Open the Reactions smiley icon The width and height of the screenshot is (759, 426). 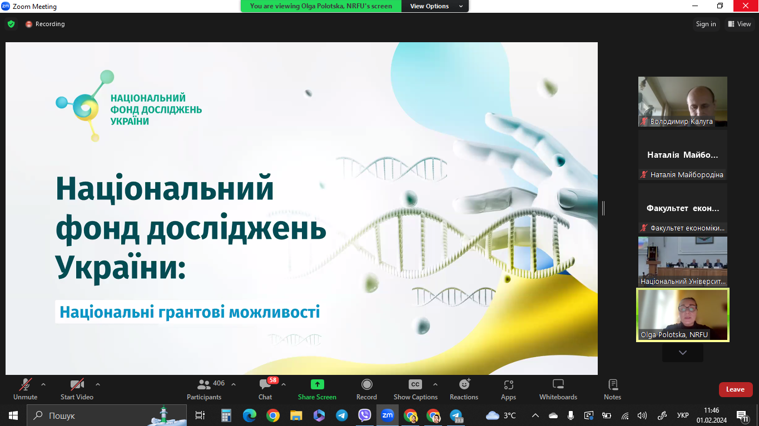tap(464, 384)
